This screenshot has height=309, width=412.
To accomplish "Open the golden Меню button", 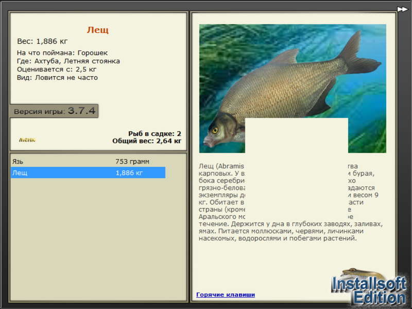I will (27, 140).
